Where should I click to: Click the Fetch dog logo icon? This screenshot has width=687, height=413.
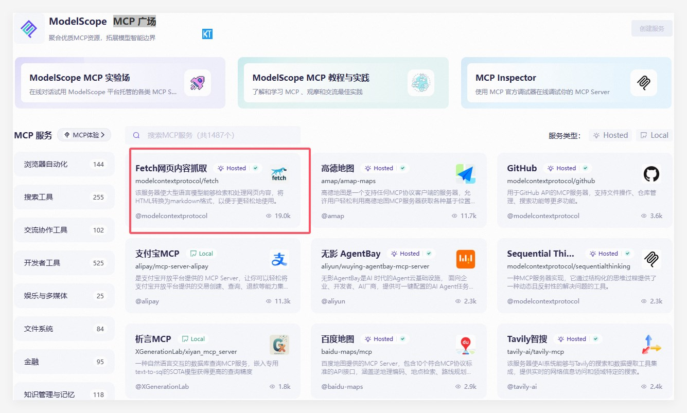point(279,174)
